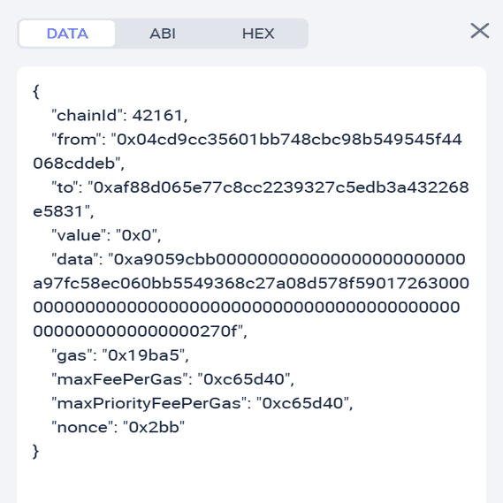This screenshot has width=503, height=503.
Task: Click the chainId 42161 line
Action: pyautogui.click(x=119, y=116)
